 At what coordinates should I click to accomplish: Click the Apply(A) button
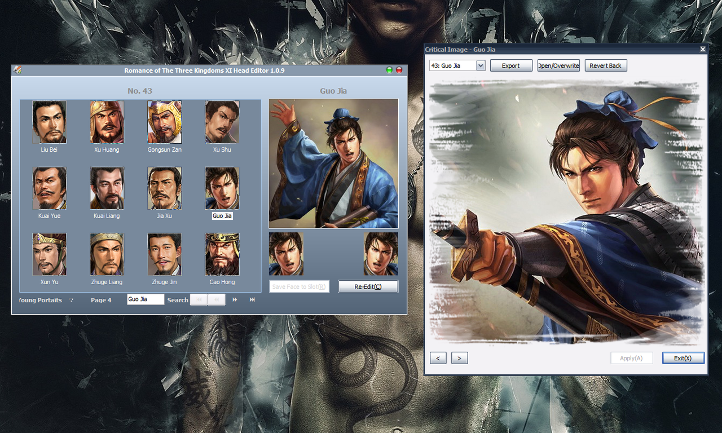pyautogui.click(x=632, y=358)
